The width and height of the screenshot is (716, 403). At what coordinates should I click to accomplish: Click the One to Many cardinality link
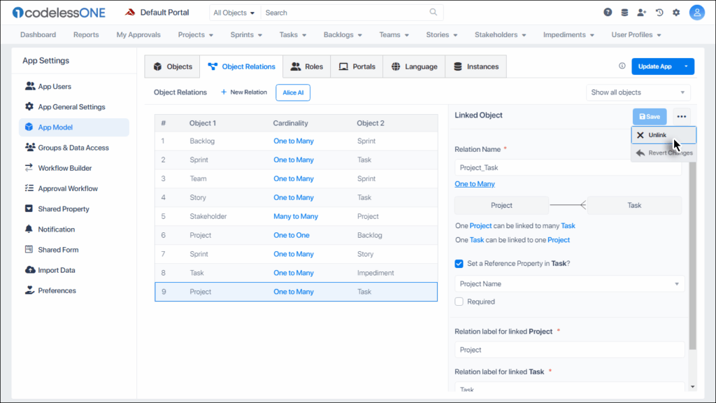coord(475,184)
